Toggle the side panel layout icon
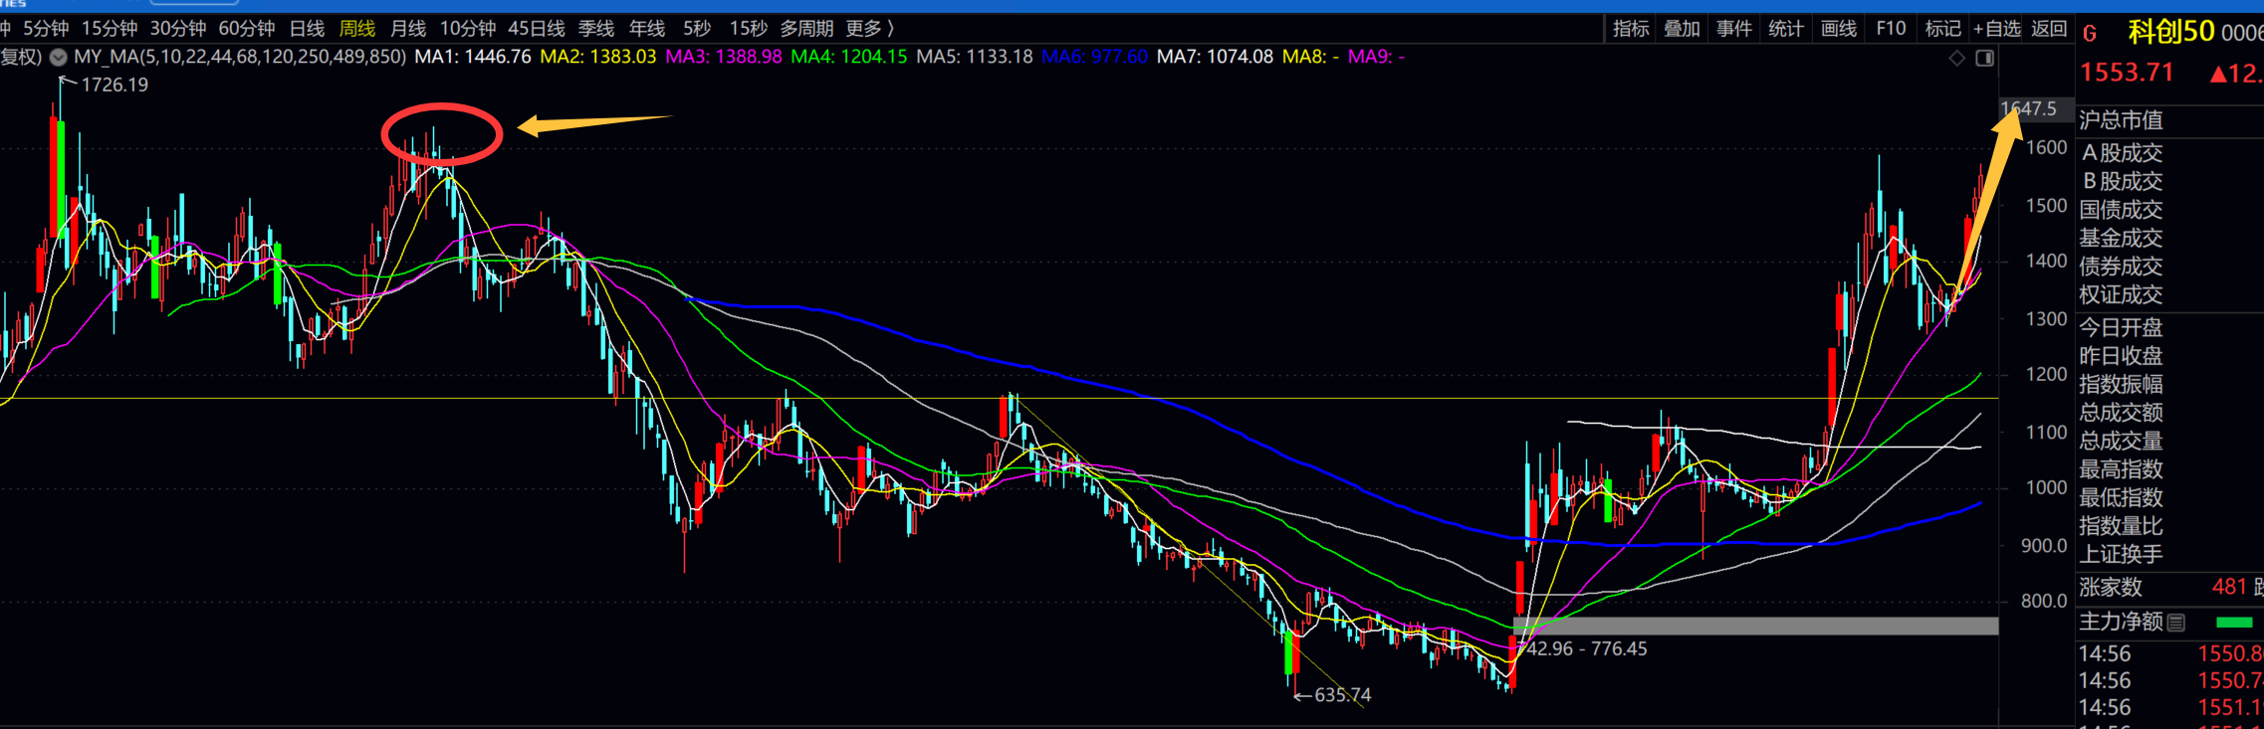The width and height of the screenshot is (2264, 729). pyautogui.click(x=1984, y=58)
